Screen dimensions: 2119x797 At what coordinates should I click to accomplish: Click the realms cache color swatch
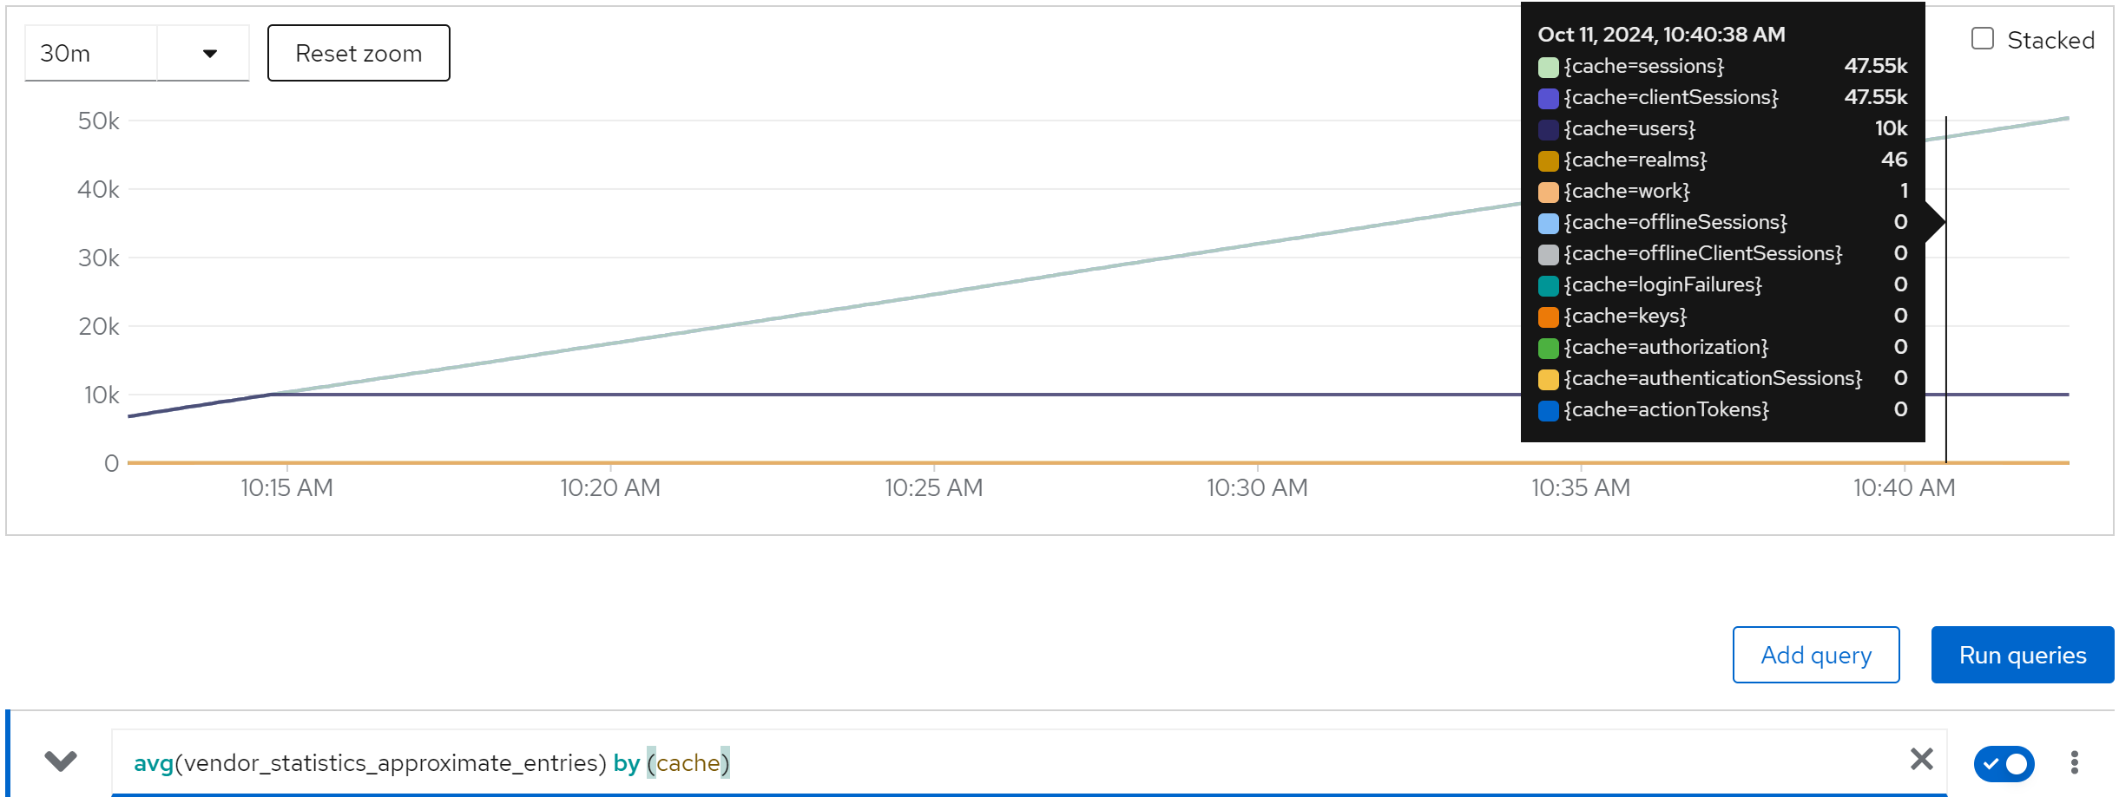(x=1548, y=160)
